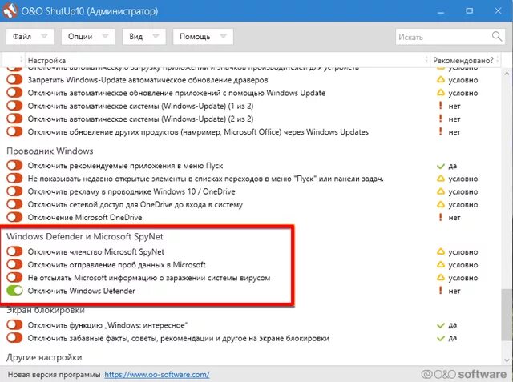Click warning triangle for отправление проб данных row
Image resolution: width=513 pixels, height=382 pixels.
(x=441, y=264)
